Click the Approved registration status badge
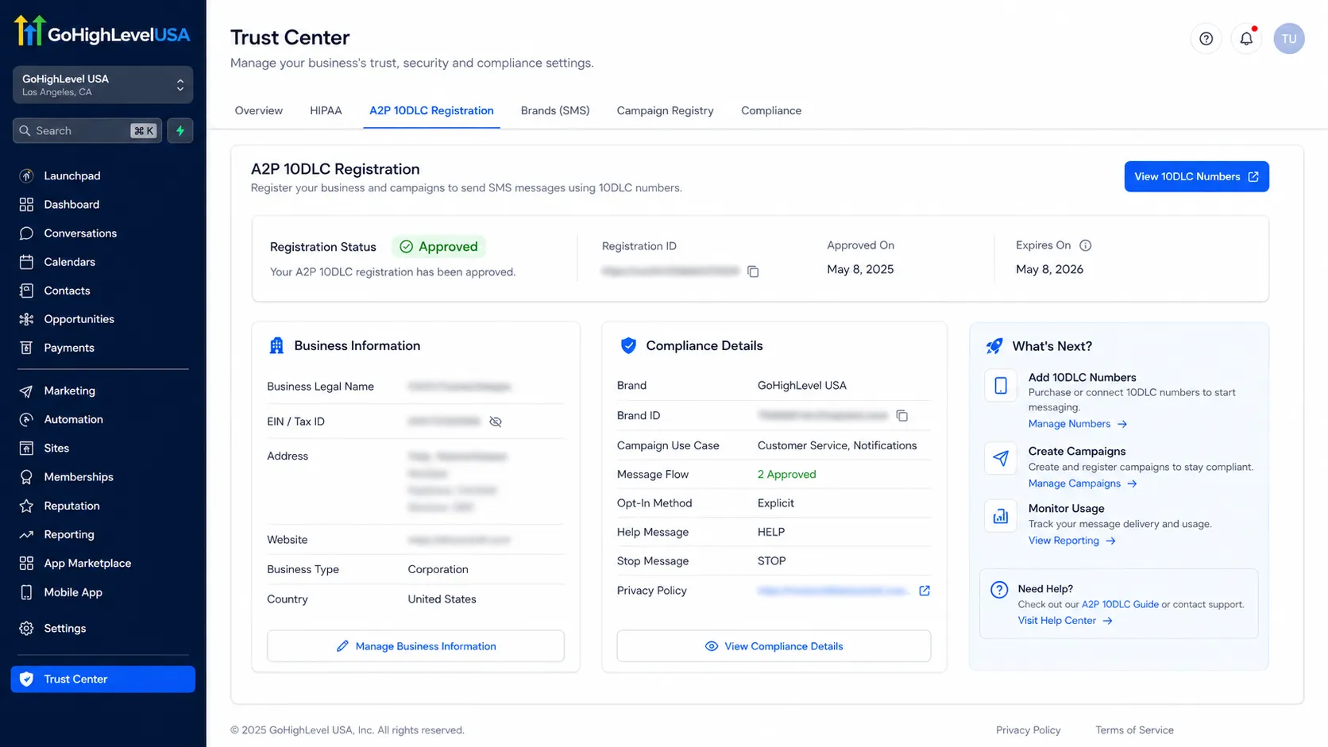The height and width of the screenshot is (747, 1328). click(438, 247)
